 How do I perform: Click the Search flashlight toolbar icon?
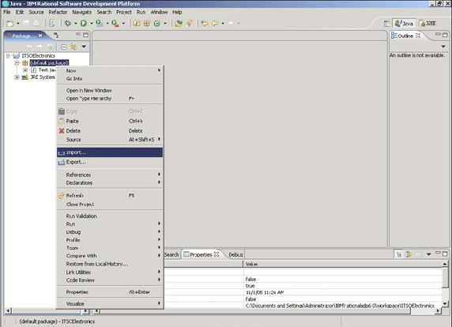pyautogui.click(x=189, y=24)
